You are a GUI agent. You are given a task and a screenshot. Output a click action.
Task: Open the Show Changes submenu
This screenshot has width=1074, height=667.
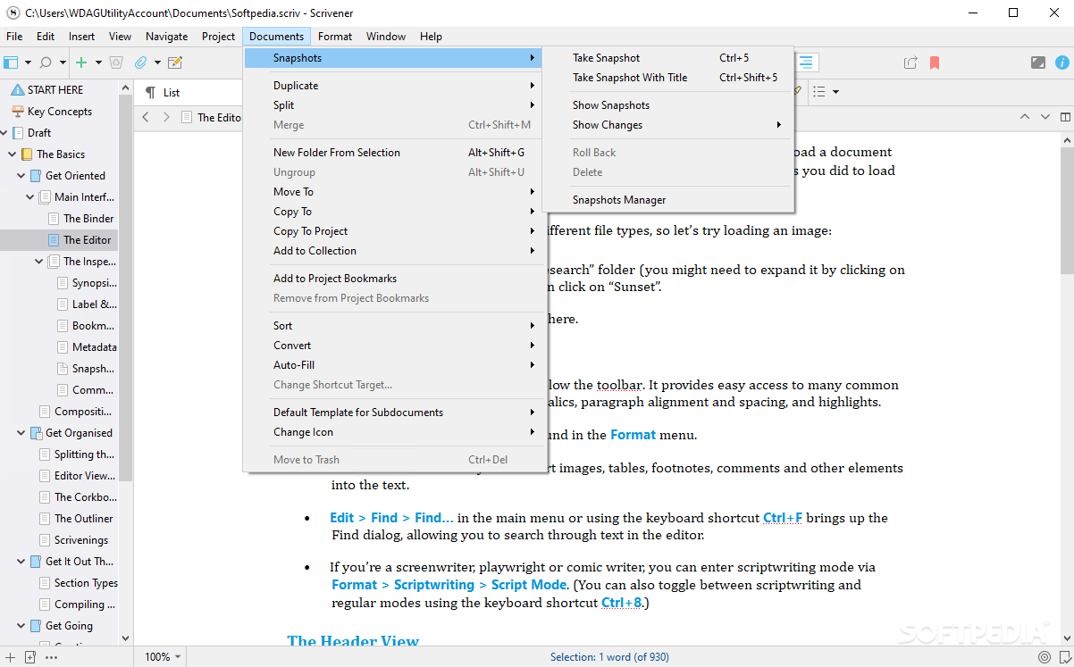pyautogui.click(x=667, y=125)
